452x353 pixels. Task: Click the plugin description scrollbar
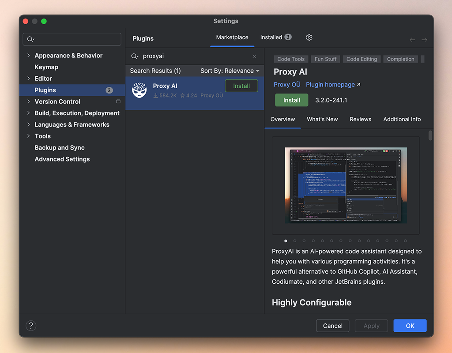[430, 135]
